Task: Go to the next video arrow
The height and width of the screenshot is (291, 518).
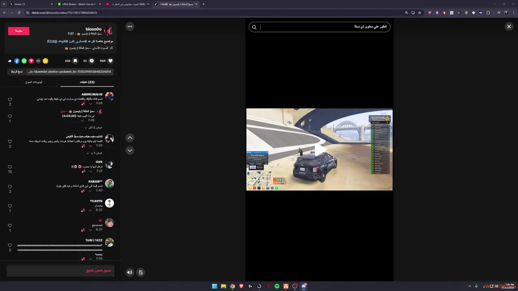Action: coord(130,150)
